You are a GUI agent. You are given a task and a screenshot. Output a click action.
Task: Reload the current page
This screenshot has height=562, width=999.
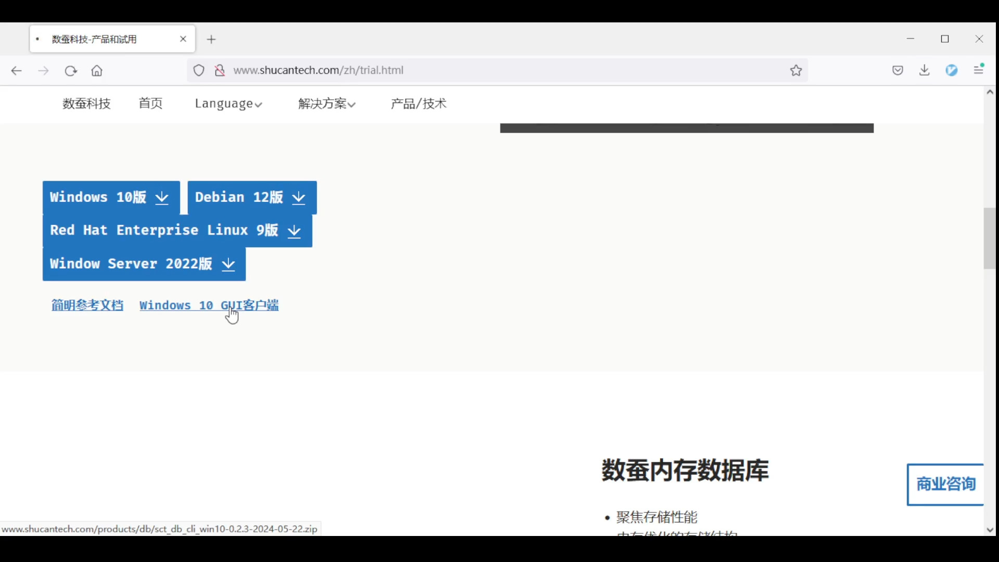tap(71, 71)
